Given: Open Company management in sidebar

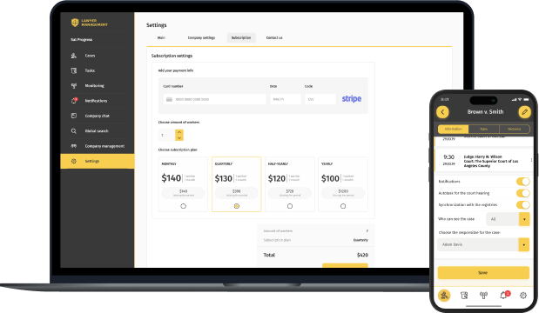Looking at the screenshot, I should point(104,146).
